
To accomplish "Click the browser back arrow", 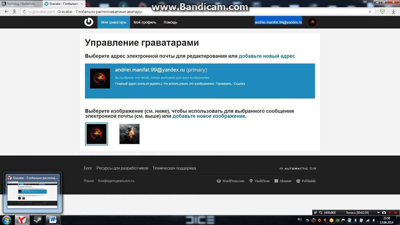I will click(6, 12).
